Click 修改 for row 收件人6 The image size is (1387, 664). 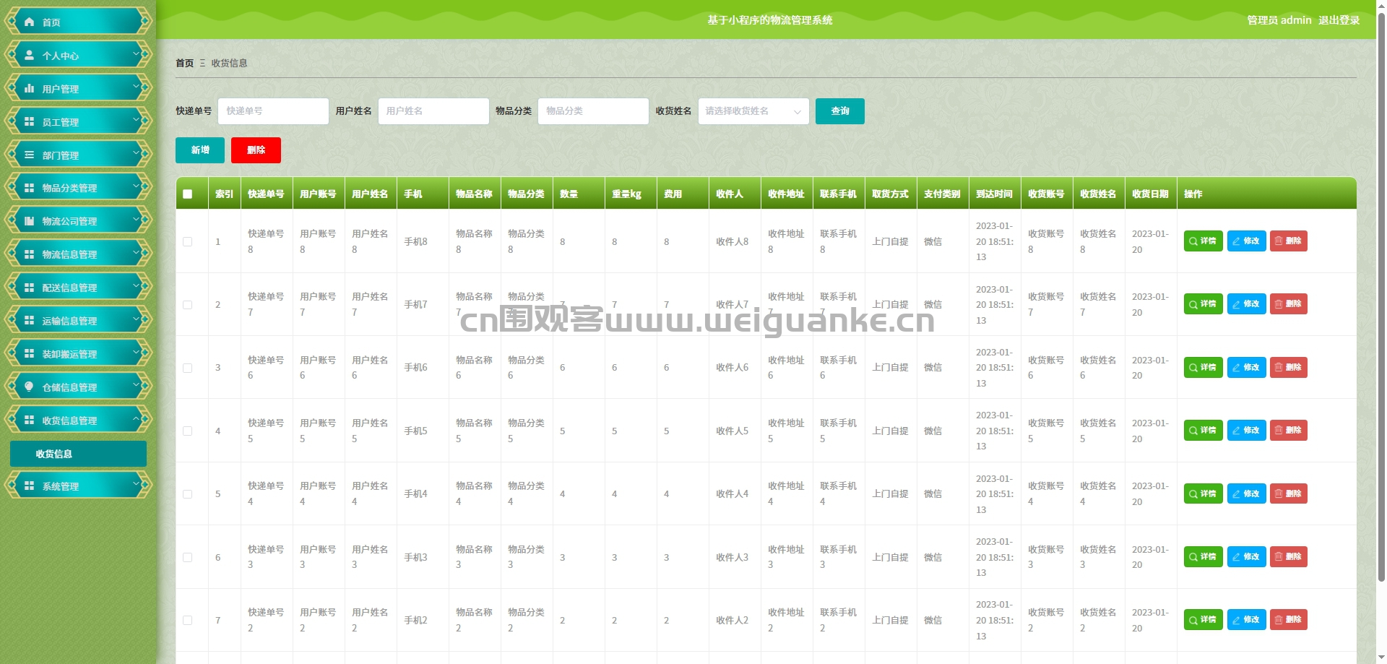click(1246, 367)
